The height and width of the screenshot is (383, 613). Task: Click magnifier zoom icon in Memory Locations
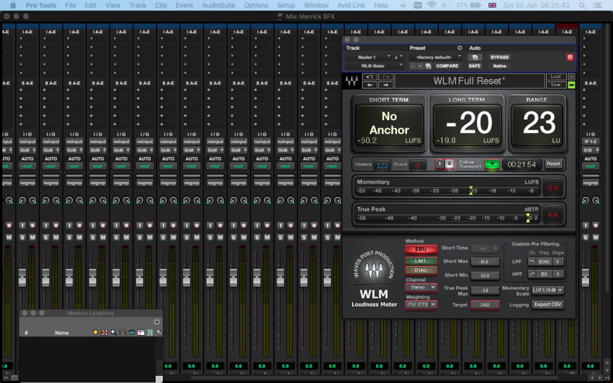tap(113, 332)
